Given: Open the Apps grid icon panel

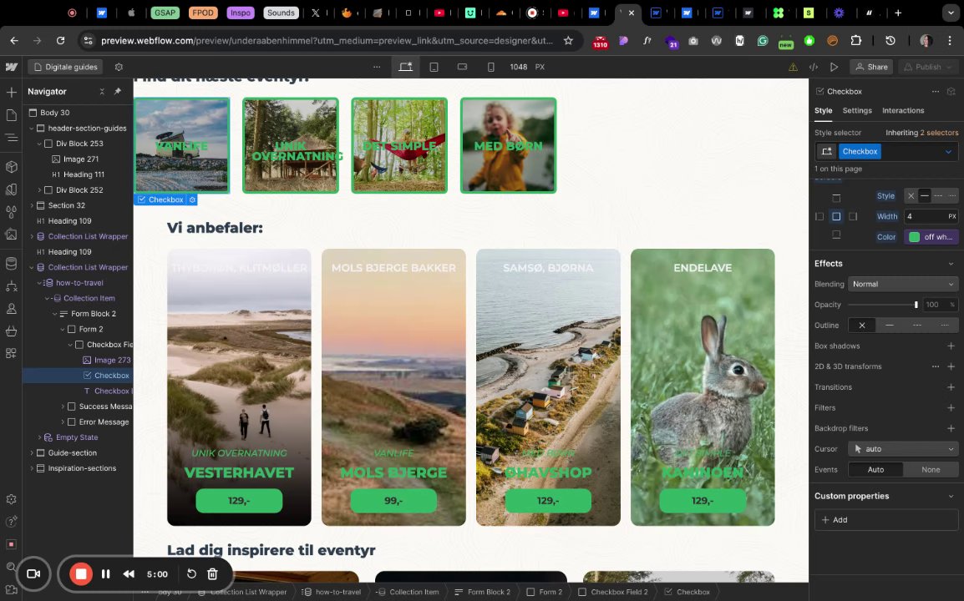Looking at the screenshot, I should pyautogui.click(x=11, y=353).
